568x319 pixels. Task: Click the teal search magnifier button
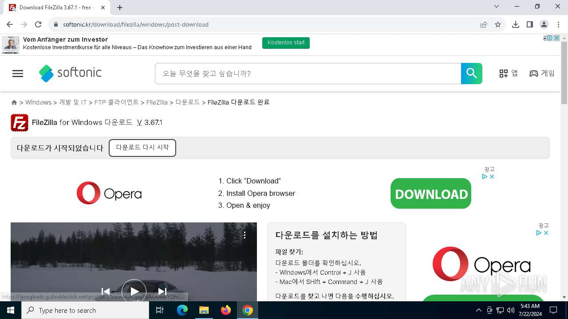click(472, 74)
